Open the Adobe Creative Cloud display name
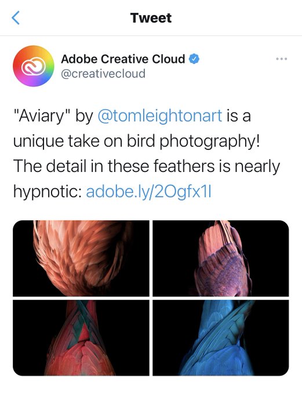302x395 pixels. pyautogui.click(x=123, y=59)
